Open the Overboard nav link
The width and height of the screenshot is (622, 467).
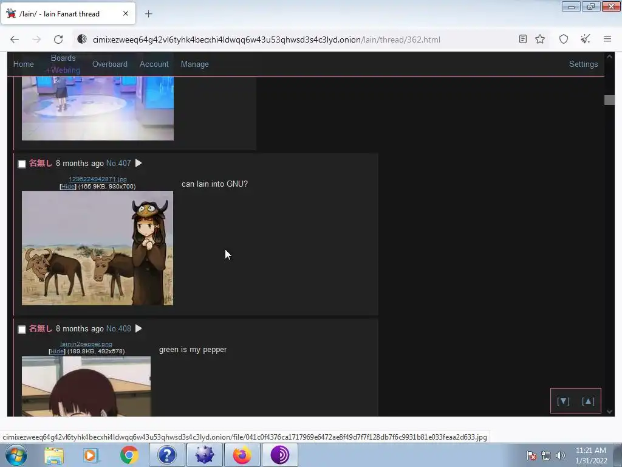point(110,64)
